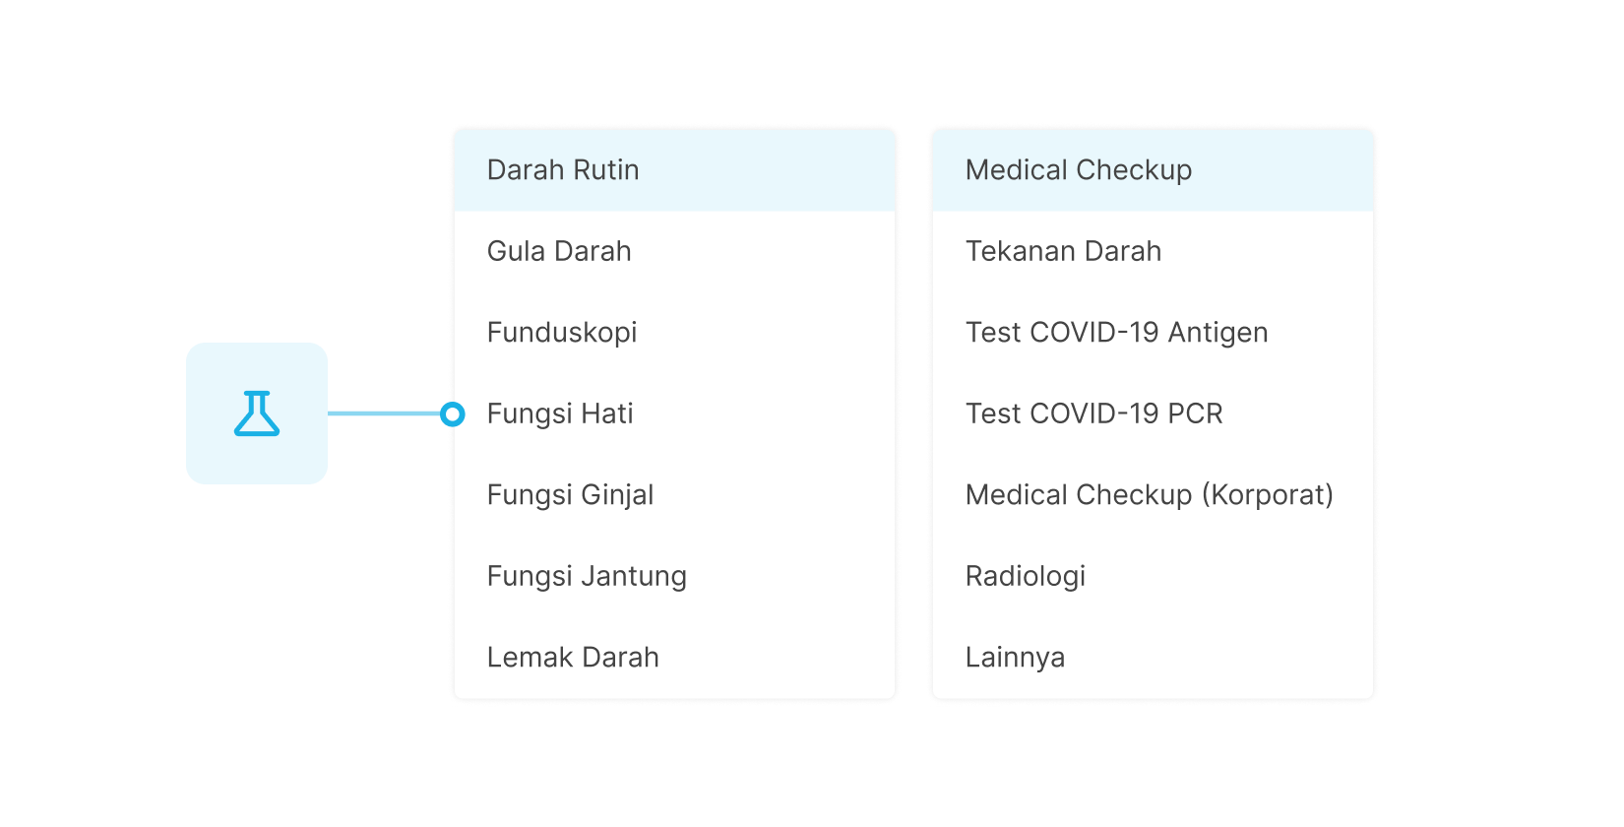
Task: Pick Medical Checkup (Korporat) entry
Action: pyautogui.click(x=1149, y=495)
